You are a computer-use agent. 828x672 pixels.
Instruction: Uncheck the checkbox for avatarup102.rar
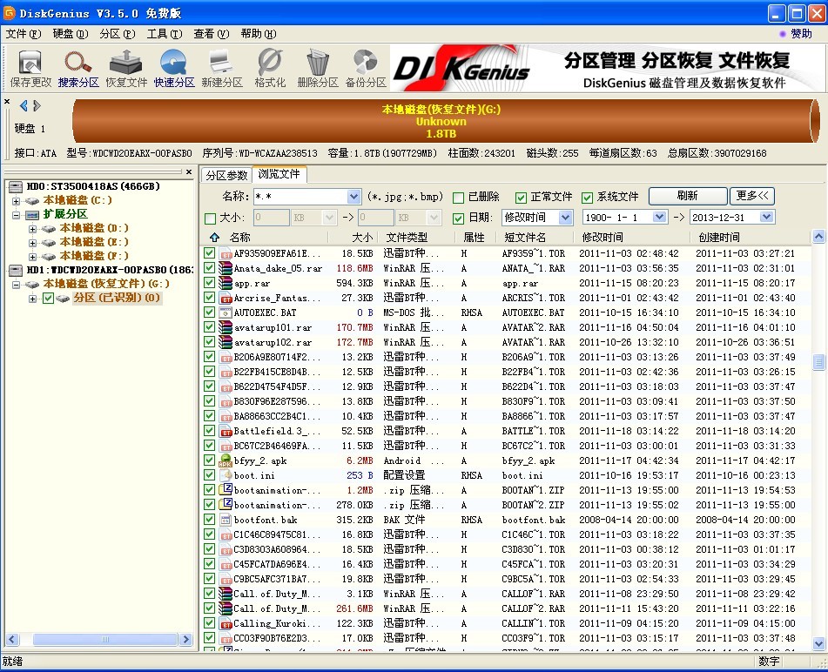210,341
